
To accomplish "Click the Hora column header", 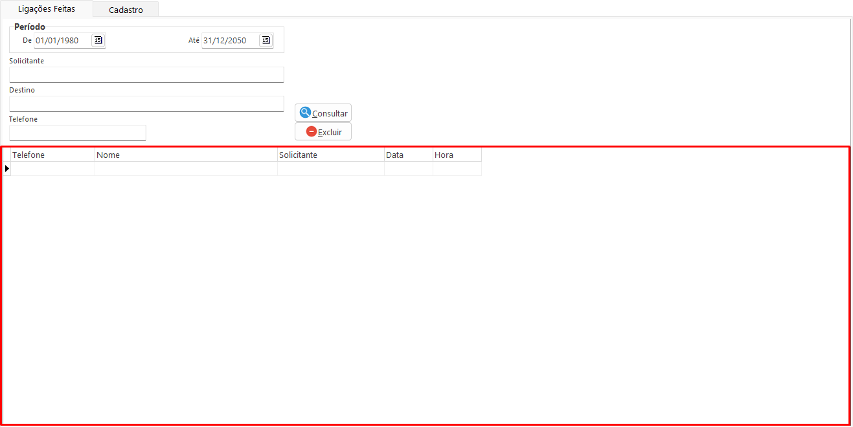I will (x=457, y=155).
